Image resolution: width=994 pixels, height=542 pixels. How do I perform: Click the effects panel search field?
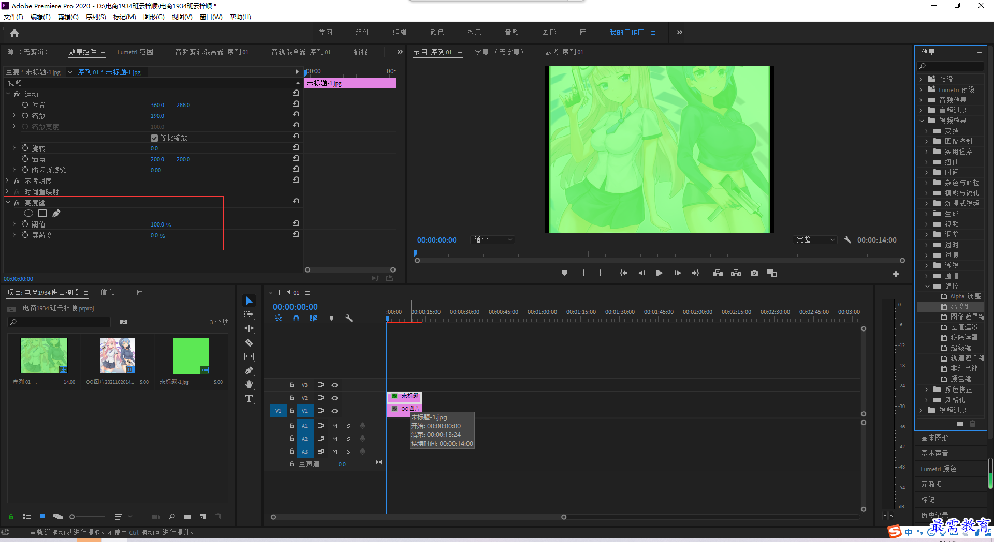tap(951, 66)
